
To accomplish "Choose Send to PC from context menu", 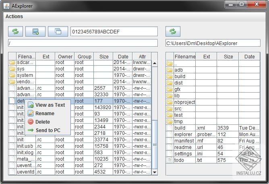I will coord(48,130).
